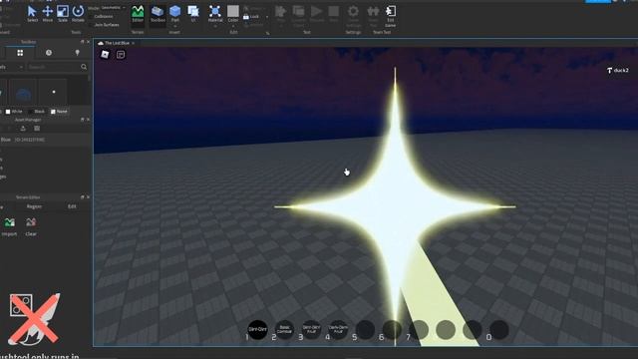Select the white dot asset thumbnail

point(53,93)
